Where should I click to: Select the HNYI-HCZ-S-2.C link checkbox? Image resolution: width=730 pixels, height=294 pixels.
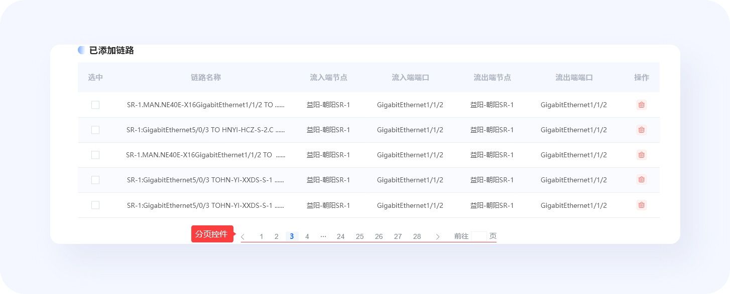(95, 130)
